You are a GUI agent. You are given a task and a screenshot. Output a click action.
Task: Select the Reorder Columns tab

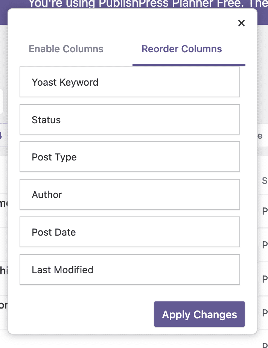tap(181, 49)
